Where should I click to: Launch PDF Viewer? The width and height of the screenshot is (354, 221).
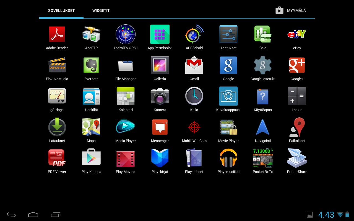pos(57,158)
